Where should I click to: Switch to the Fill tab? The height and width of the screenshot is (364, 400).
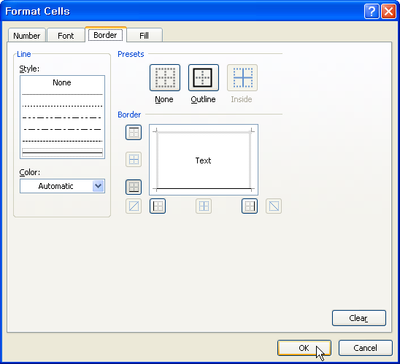(x=144, y=36)
